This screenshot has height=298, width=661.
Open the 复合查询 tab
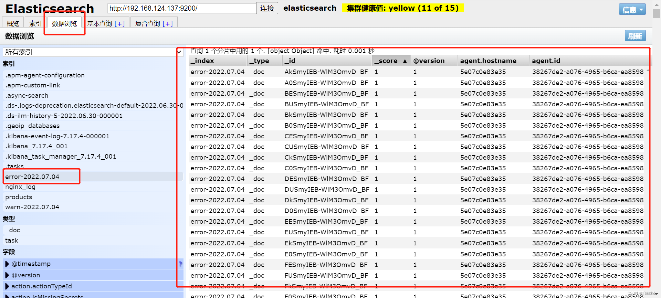(148, 23)
